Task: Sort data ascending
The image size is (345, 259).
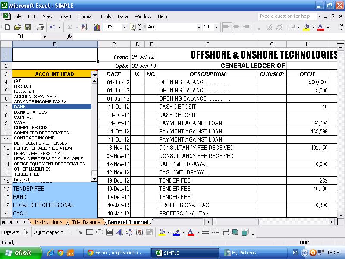Action: pyautogui.click(x=84, y=27)
